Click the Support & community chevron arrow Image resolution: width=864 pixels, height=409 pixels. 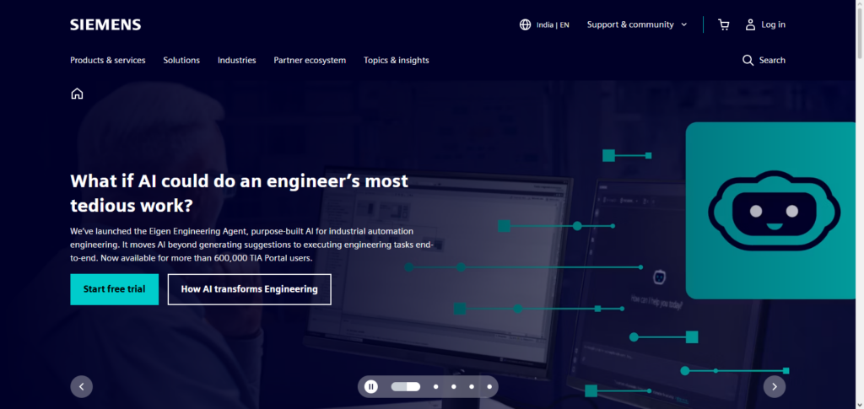[683, 24]
